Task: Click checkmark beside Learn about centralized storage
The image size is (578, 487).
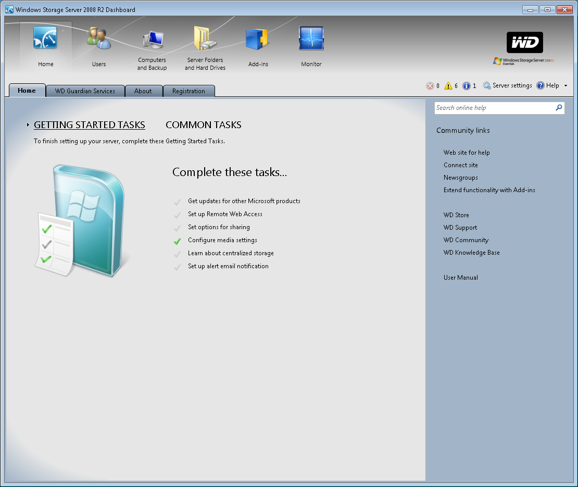Action: [x=178, y=254]
